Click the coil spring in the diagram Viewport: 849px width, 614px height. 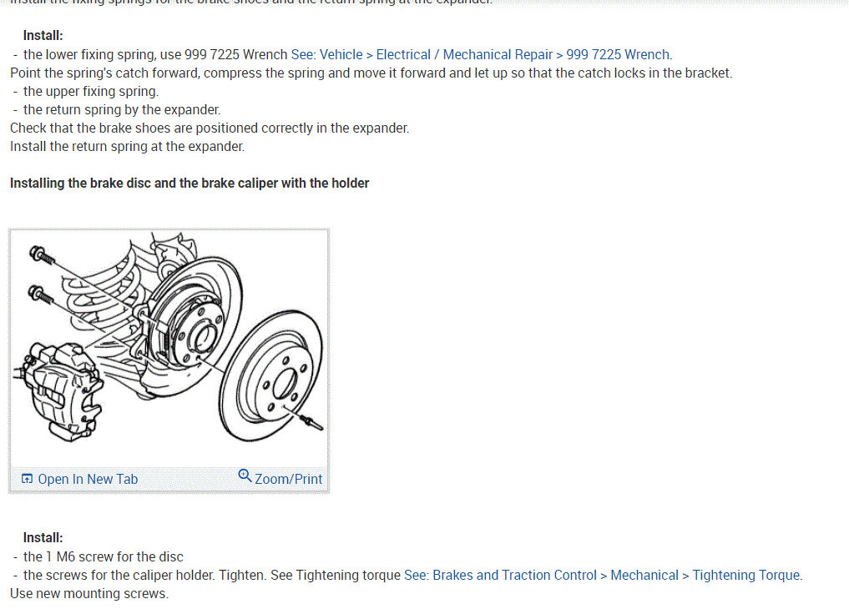(x=103, y=290)
